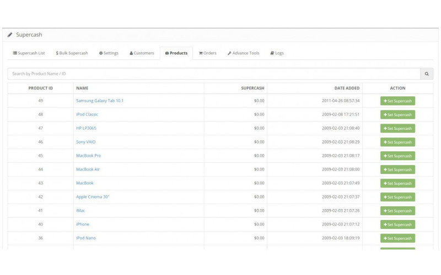The width and height of the screenshot is (441, 275).
Task: Open the iPod Nano product link
Action: click(x=86, y=238)
